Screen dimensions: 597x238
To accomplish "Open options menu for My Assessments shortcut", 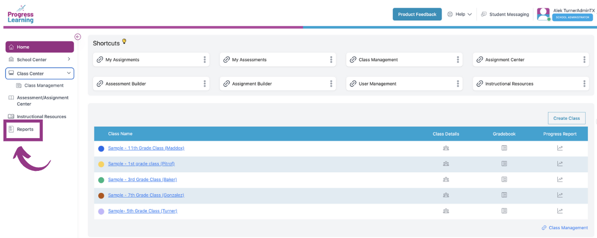I will pos(331,59).
